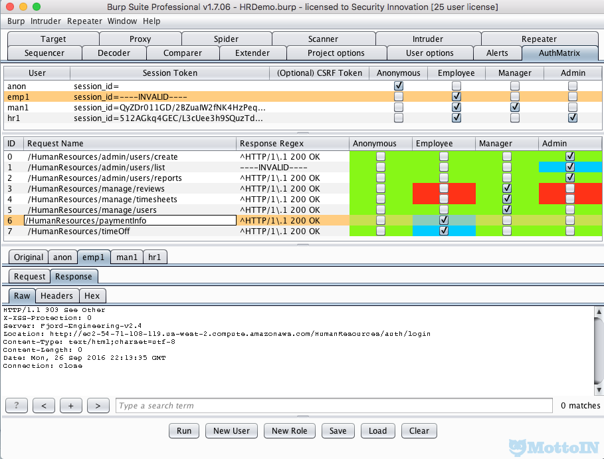The width and height of the screenshot is (604, 459).
Task: Click the Run button
Action: point(184,431)
